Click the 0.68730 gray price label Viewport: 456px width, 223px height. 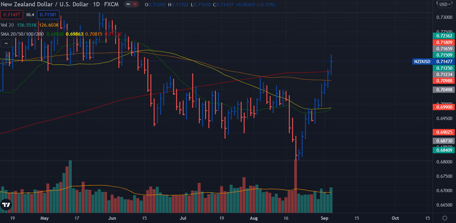coord(444,141)
